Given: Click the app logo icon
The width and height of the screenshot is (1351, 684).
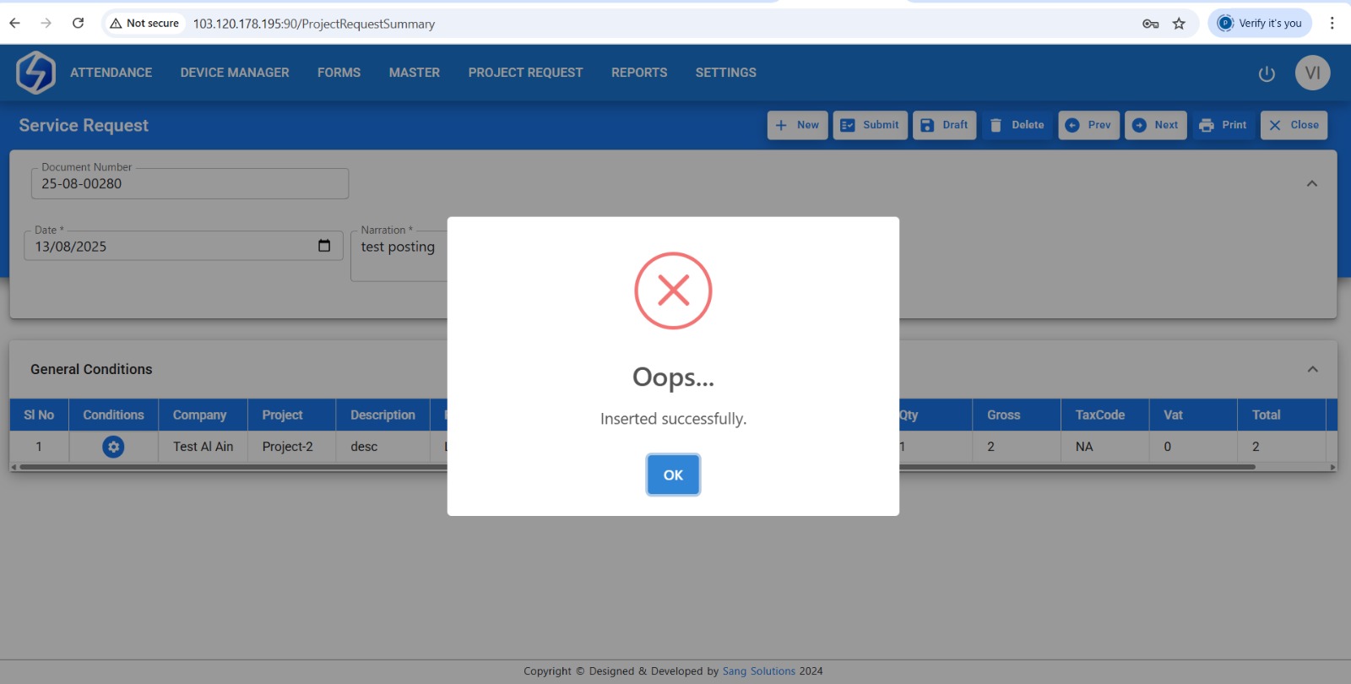Looking at the screenshot, I should pos(36,73).
